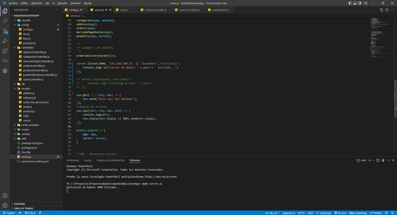Open the Selección menu
The image size is (397, 215).
click(x=37, y=3)
